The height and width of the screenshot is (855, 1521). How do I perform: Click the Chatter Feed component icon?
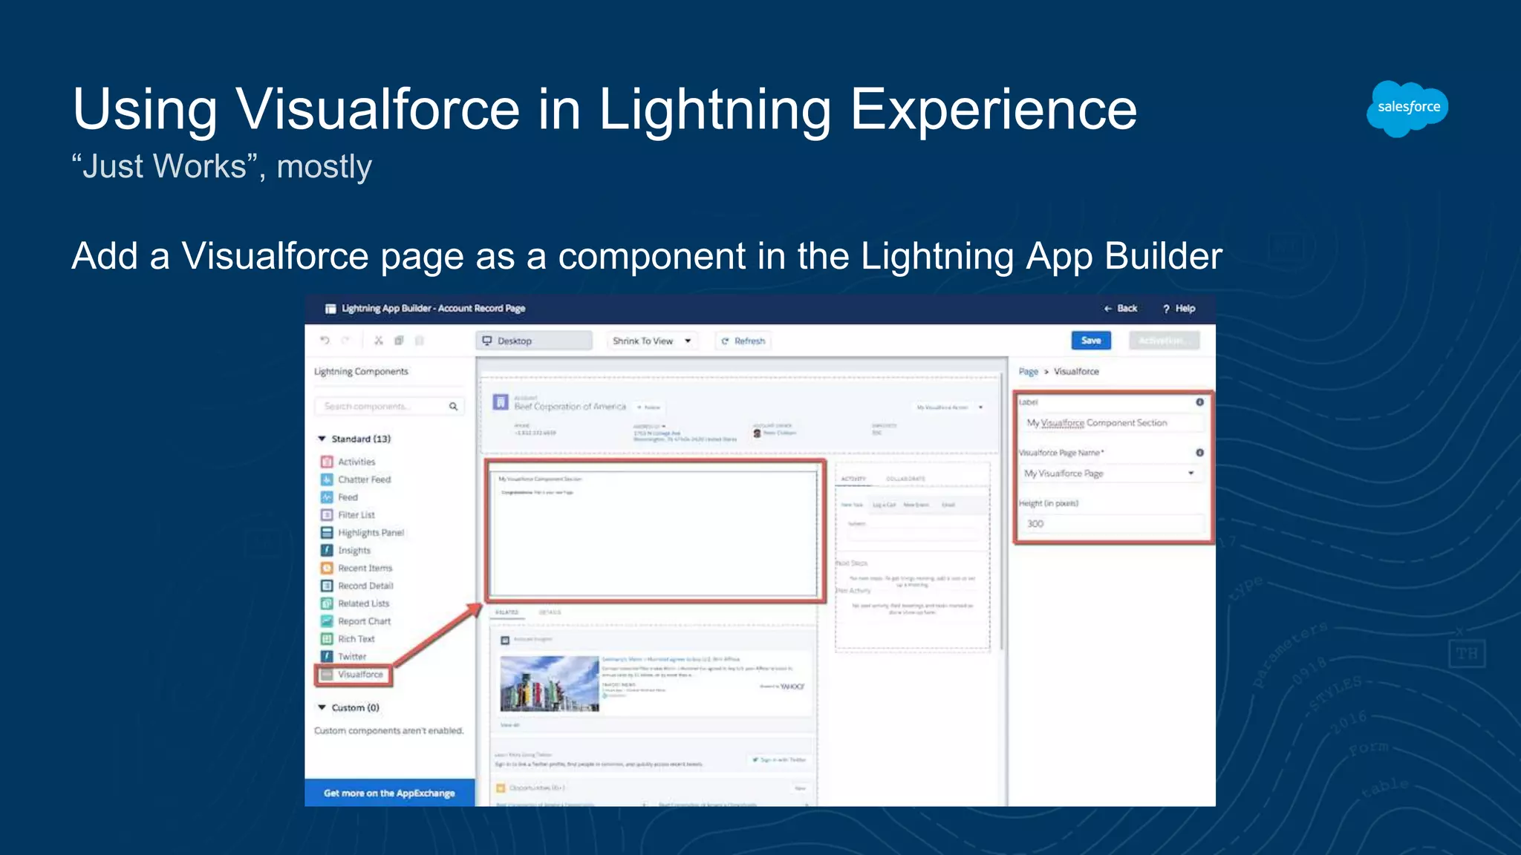327,479
